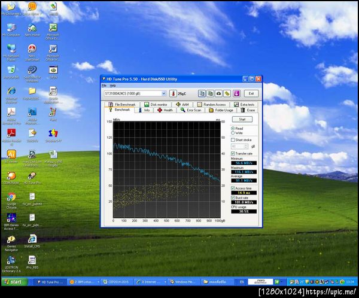Open Nero StartSmart desktop shortcut
The width and height of the screenshot is (359, 298).
tap(32, 53)
